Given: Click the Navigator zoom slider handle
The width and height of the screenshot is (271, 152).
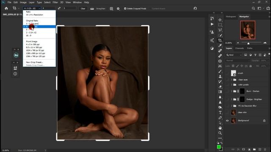Looking at the screenshot, I should (x=249, y=43).
